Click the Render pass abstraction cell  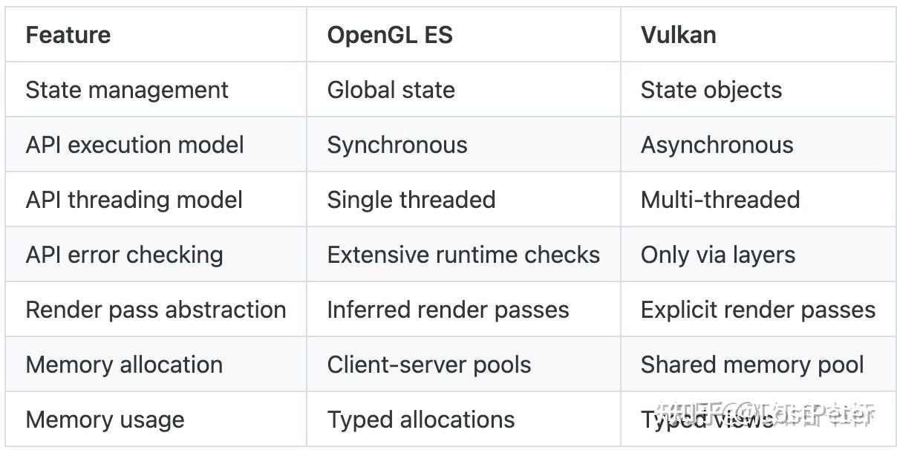(156, 310)
